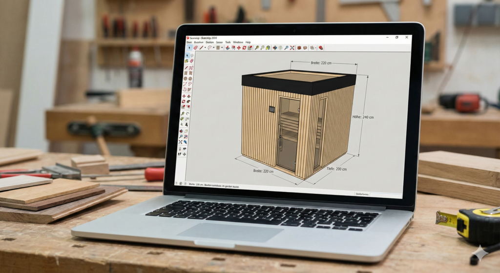Choose Circle tool in left tool palette
The image size is (500, 273).
(x=185, y=78)
